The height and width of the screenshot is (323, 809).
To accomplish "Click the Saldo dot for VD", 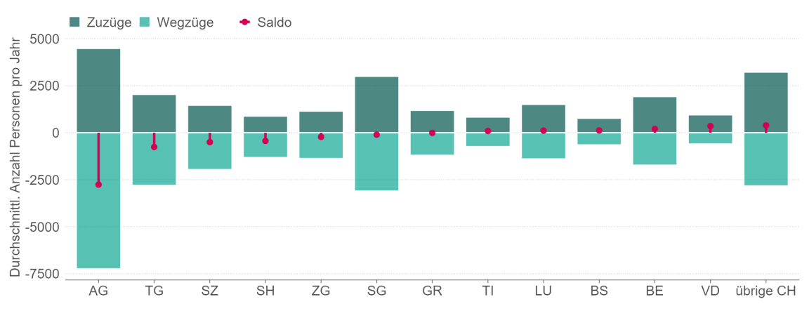I will click(710, 126).
